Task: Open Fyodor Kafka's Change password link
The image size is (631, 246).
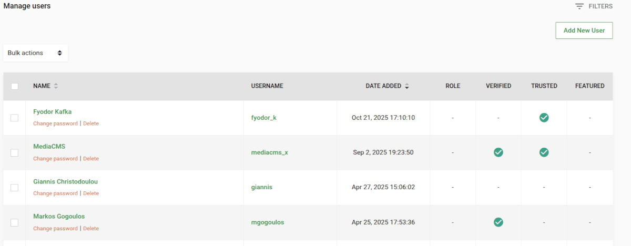Action: pyautogui.click(x=55, y=124)
